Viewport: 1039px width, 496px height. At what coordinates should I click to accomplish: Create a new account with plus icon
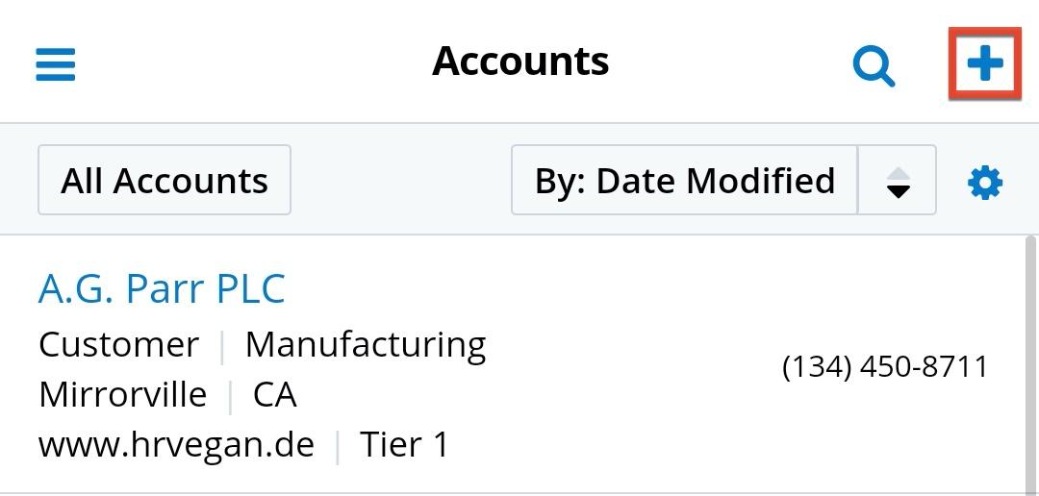click(x=984, y=63)
